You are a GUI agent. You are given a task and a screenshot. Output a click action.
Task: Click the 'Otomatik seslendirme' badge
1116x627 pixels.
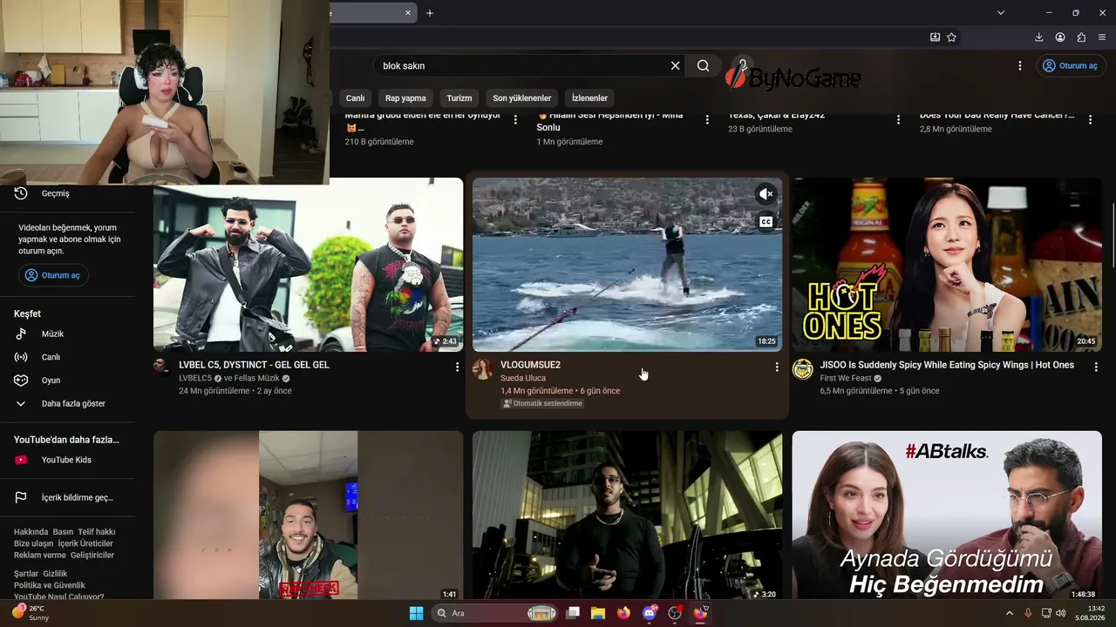point(542,403)
